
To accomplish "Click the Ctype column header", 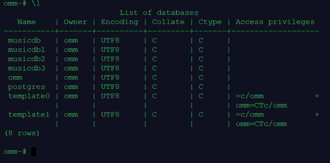I will (210, 22).
